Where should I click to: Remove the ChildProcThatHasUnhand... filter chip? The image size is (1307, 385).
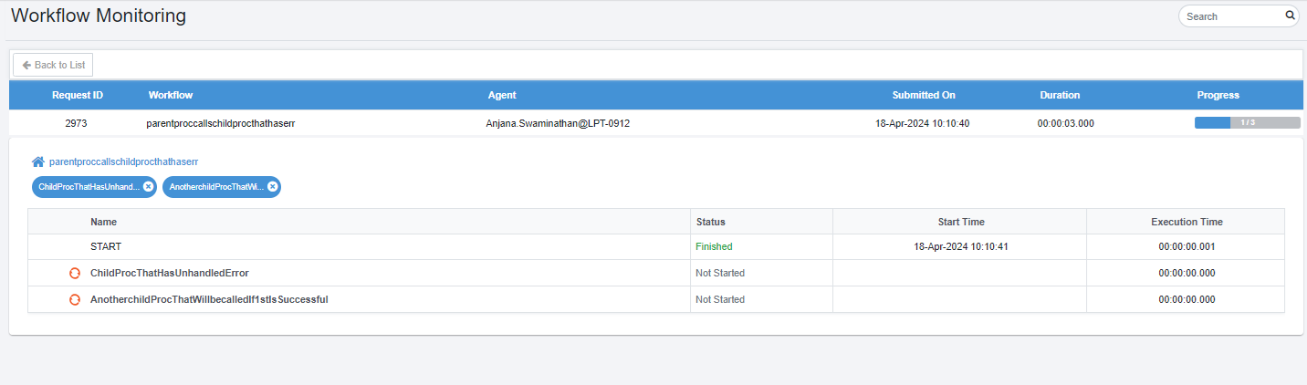click(x=149, y=187)
